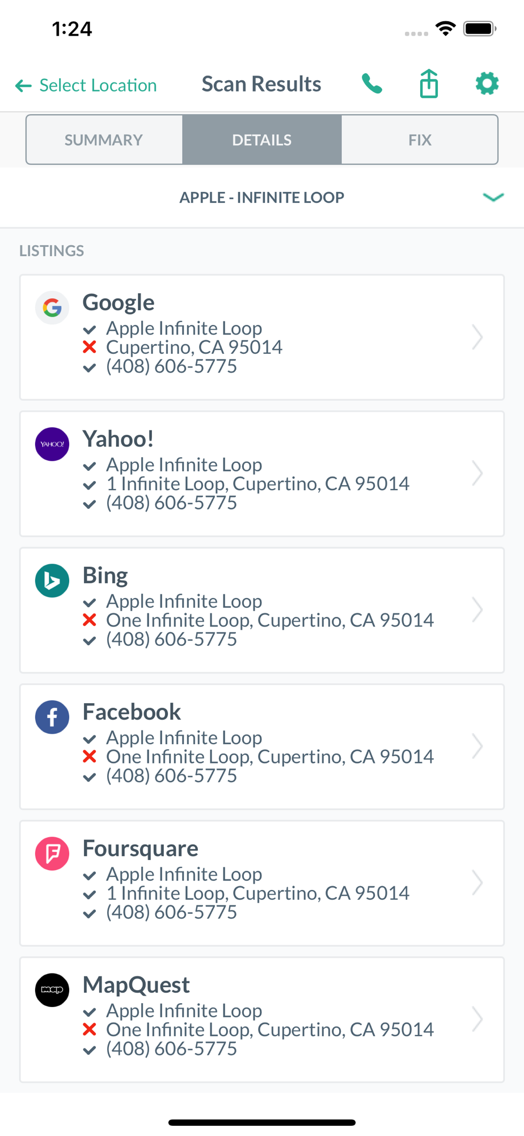Tap the red X on Google's address
The height and width of the screenshot is (1136, 524).
(90, 347)
